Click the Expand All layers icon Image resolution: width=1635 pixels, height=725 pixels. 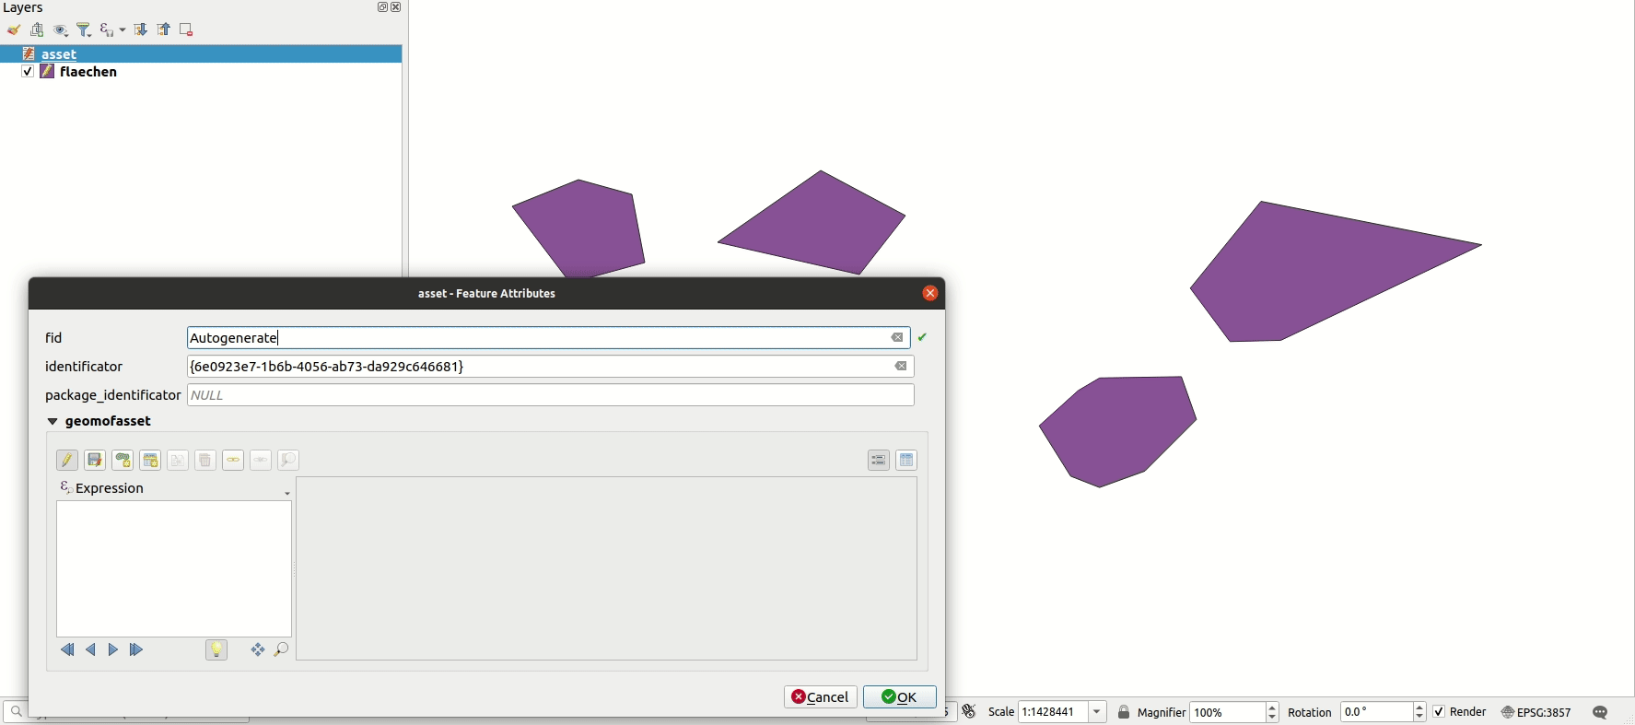141,30
